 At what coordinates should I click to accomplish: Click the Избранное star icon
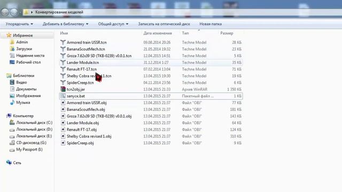click(x=9, y=35)
